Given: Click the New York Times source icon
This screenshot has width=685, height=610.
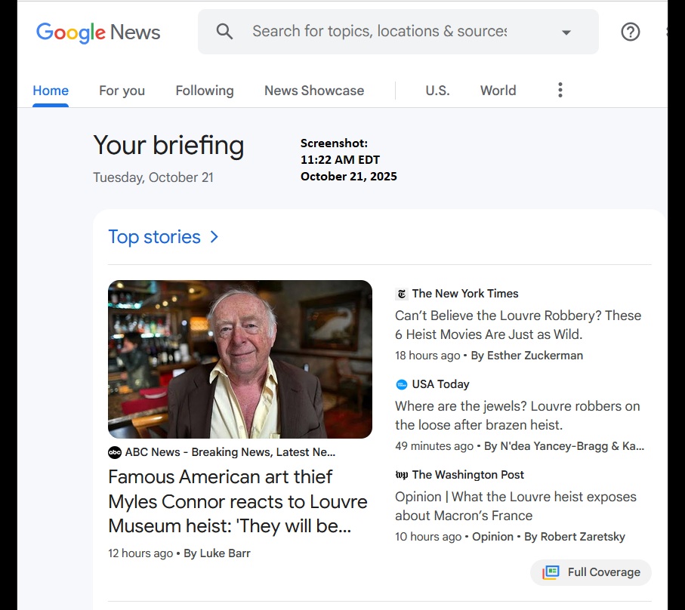Looking at the screenshot, I should 402,294.
